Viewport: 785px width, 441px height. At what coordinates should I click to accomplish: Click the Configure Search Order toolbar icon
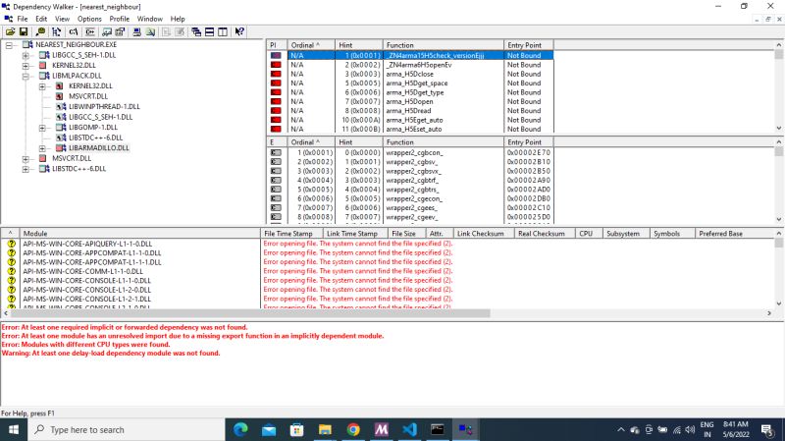150,31
